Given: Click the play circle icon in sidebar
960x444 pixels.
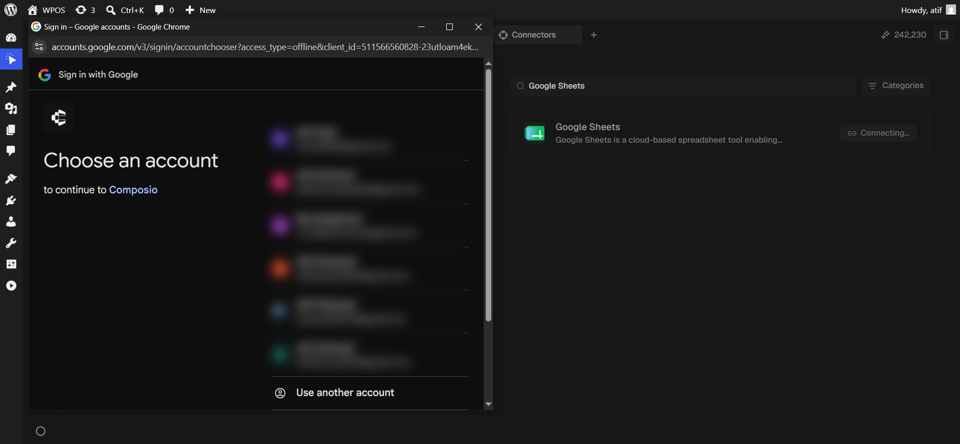Looking at the screenshot, I should click(11, 286).
